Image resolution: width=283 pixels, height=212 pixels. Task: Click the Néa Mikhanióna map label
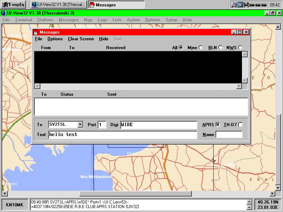click(96, 177)
